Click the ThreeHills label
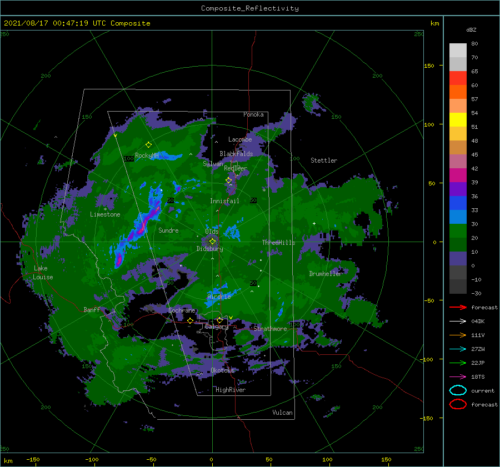The image size is (500, 467). tap(278, 243)
